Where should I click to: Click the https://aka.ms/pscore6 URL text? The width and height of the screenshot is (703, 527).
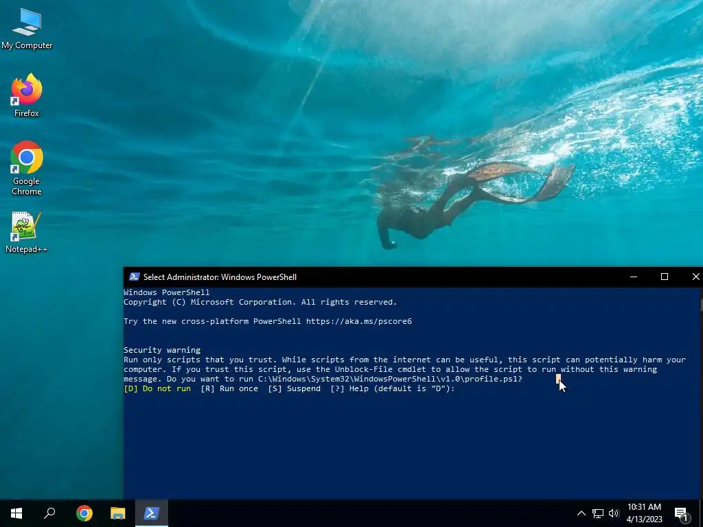(x=358, y=321)
